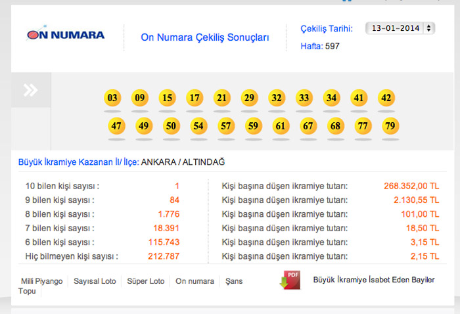460x314 pixels.
Task: Select lottery ball number 68
Action: [336, 125]
